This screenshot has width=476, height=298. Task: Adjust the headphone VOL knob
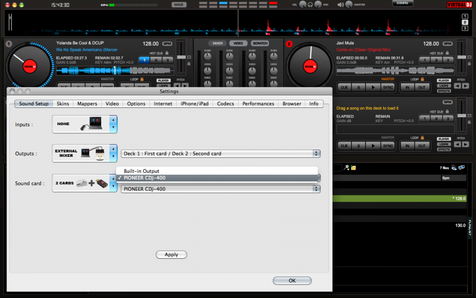[303, 5]
